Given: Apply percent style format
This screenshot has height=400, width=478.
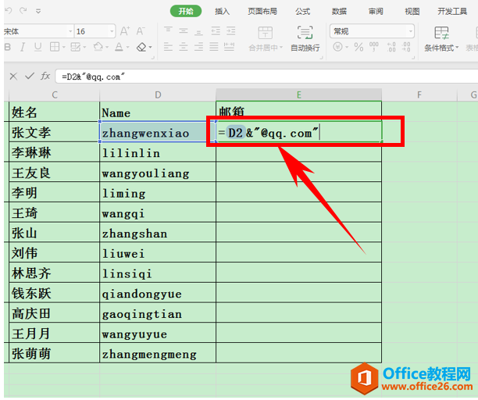Looking at the screenshot, I should pos(358,47).
